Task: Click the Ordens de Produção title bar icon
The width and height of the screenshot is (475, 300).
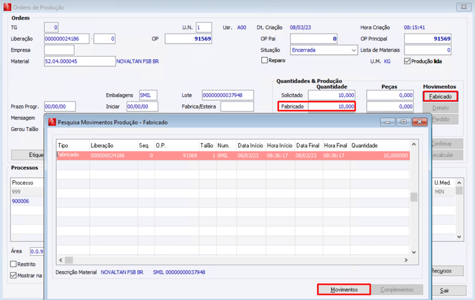Action: [8, 7]
